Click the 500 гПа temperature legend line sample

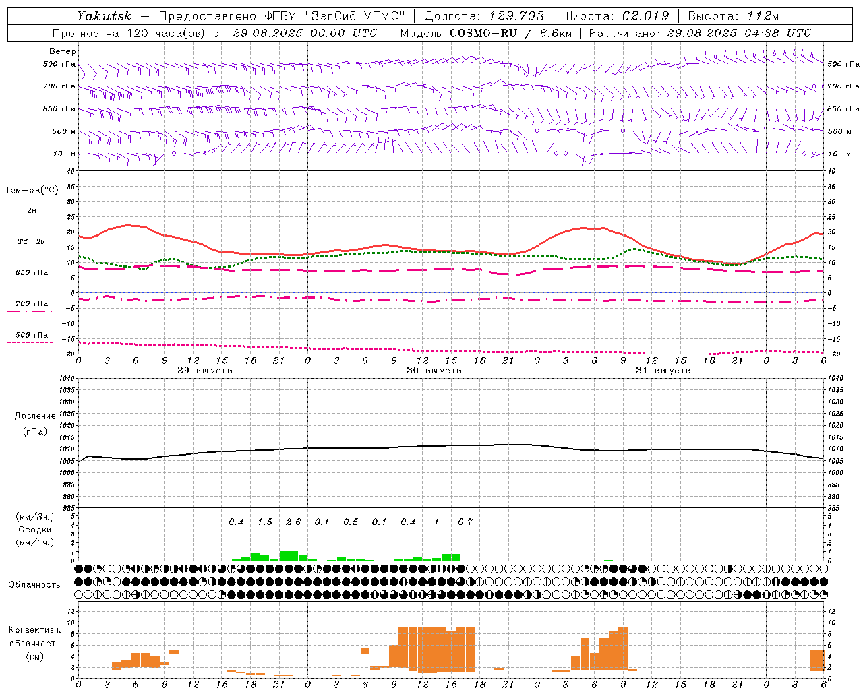tap(31, 342)
